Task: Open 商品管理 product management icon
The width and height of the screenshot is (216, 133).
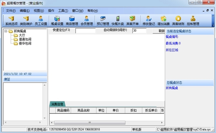Action: [x=72, y=21]
